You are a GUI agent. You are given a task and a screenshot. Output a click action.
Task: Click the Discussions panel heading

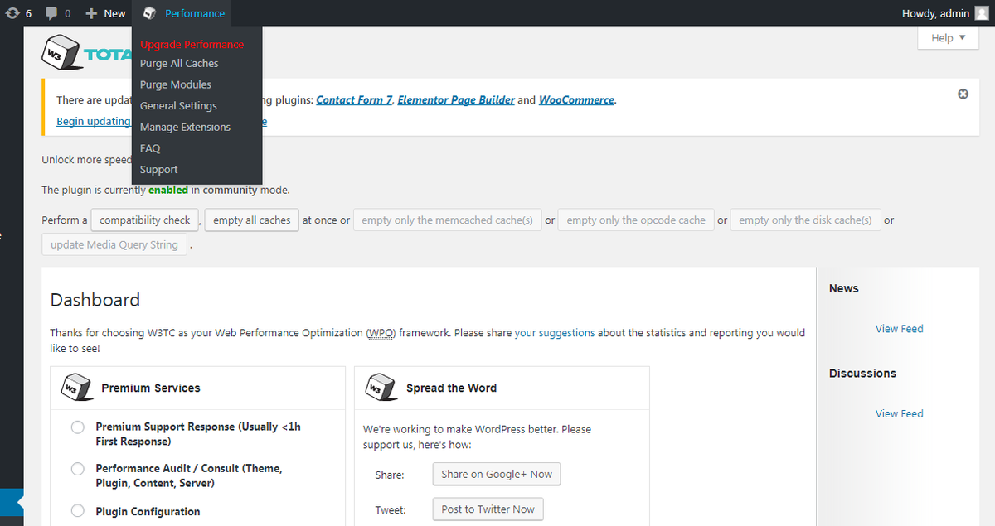pyautogui.click(x=862, y=374)
